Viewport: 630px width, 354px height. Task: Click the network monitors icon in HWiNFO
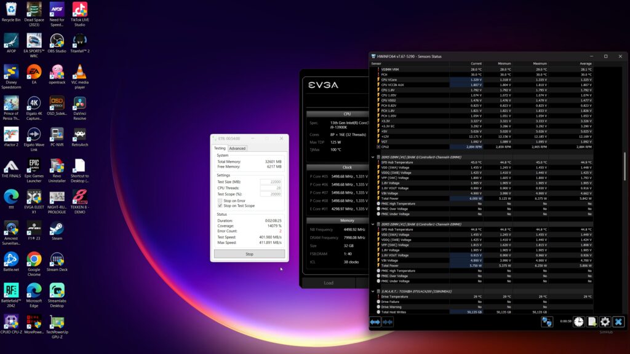pos(546,321)
